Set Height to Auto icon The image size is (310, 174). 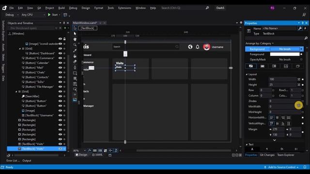(x=299, y=85)
